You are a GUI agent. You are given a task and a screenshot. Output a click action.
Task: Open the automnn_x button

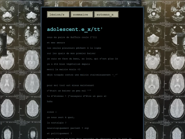pos(106,14)
